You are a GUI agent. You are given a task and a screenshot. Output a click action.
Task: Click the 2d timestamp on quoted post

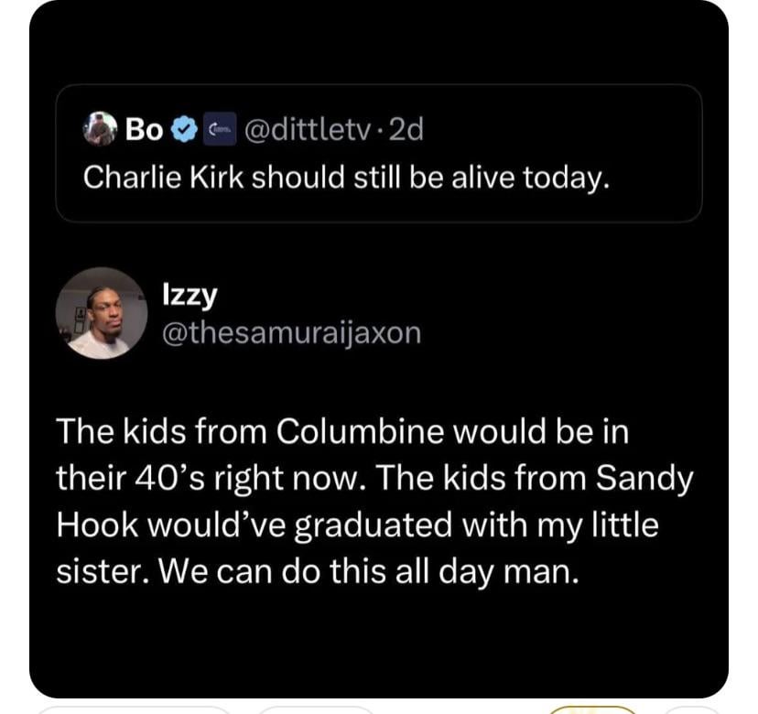coord(406,130)
